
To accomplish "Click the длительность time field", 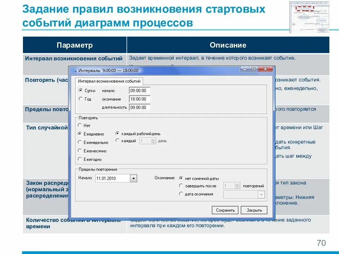I will [x=139, y=107].
